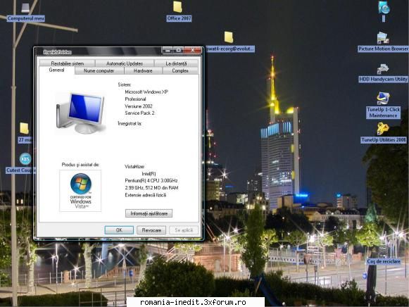Switch to La distanță tab
Viewport: 409px width, 307px height.
tap(176, 63)
